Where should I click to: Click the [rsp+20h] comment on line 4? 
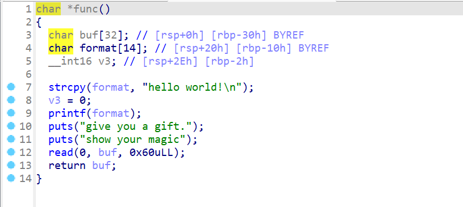pos(202,48)
